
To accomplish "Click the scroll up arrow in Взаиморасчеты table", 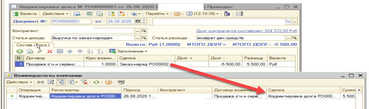I will coord(359,90).
